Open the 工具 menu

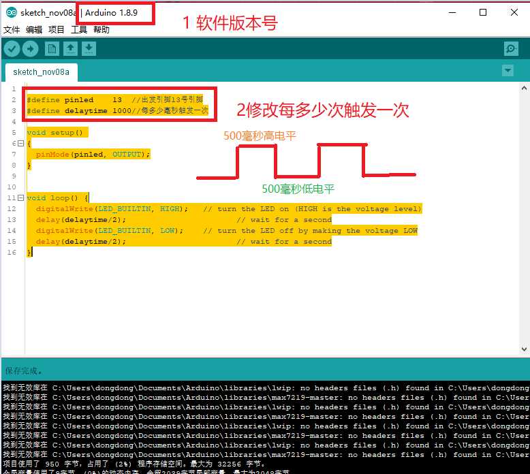tap(79, 30)
